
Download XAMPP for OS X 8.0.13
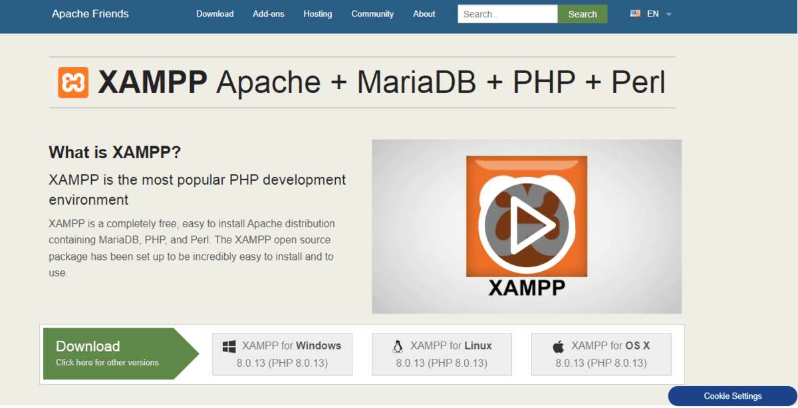[601, 354]
